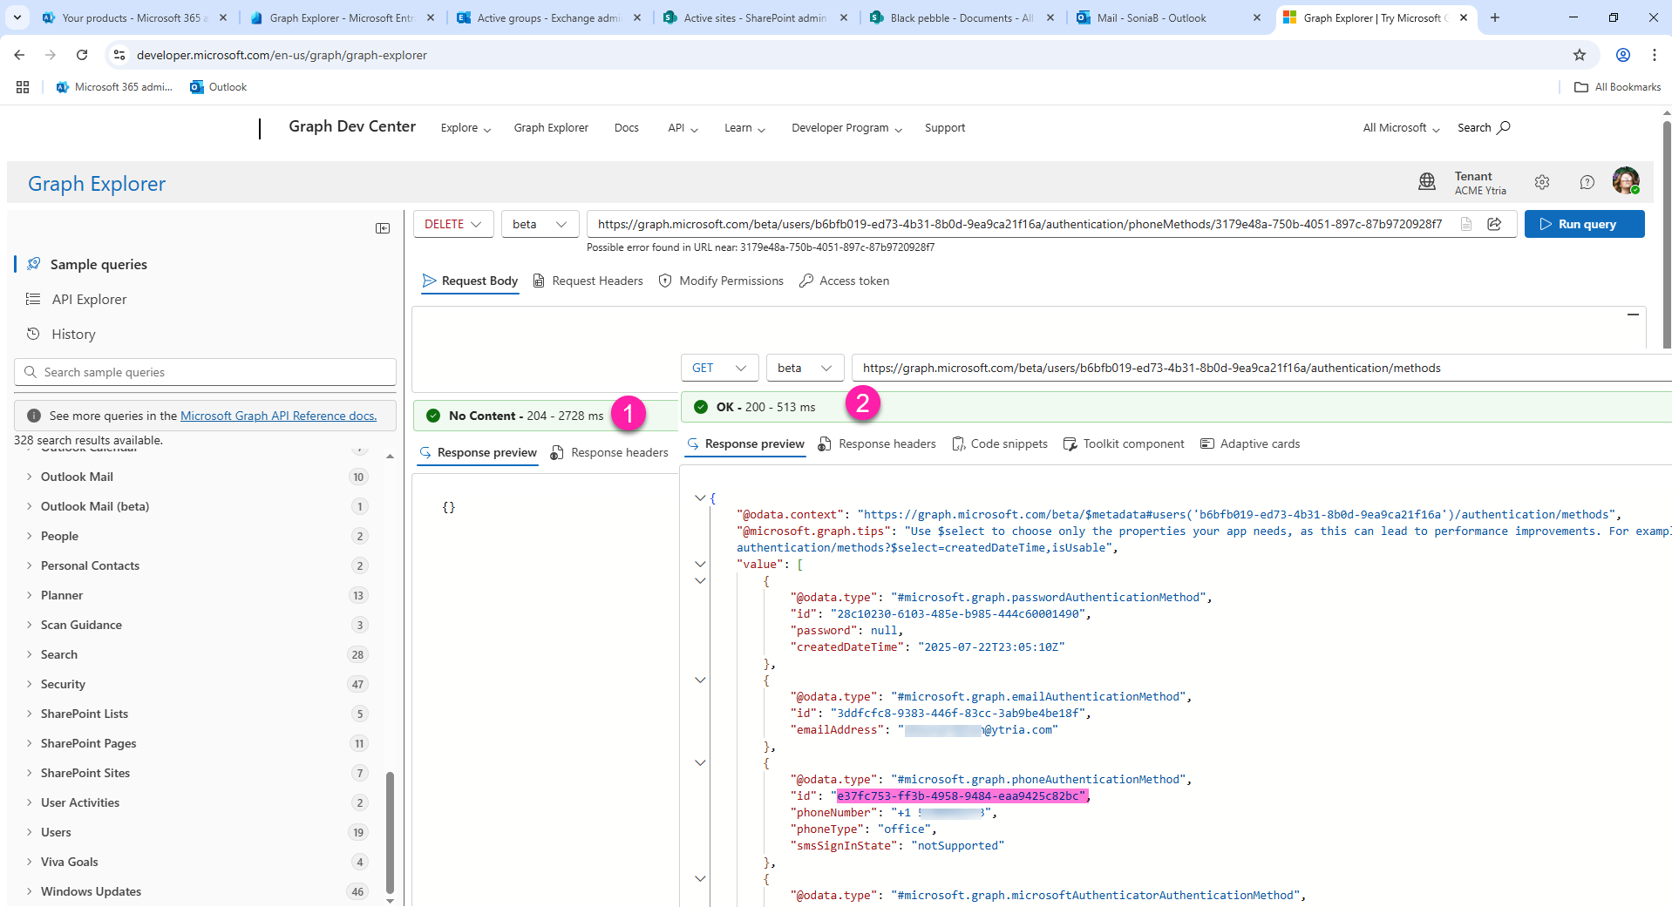Open the Microsoft 365 admin bookmark

point(114,87)
